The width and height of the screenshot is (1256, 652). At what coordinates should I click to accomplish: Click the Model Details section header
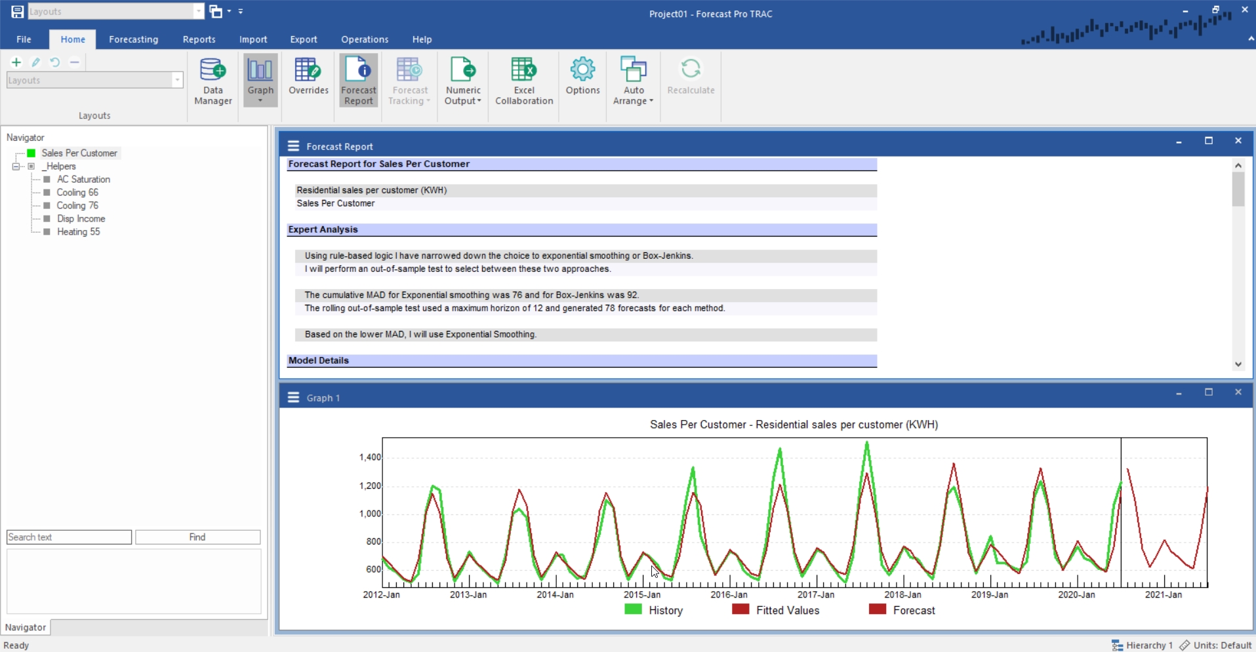[582, 361]
